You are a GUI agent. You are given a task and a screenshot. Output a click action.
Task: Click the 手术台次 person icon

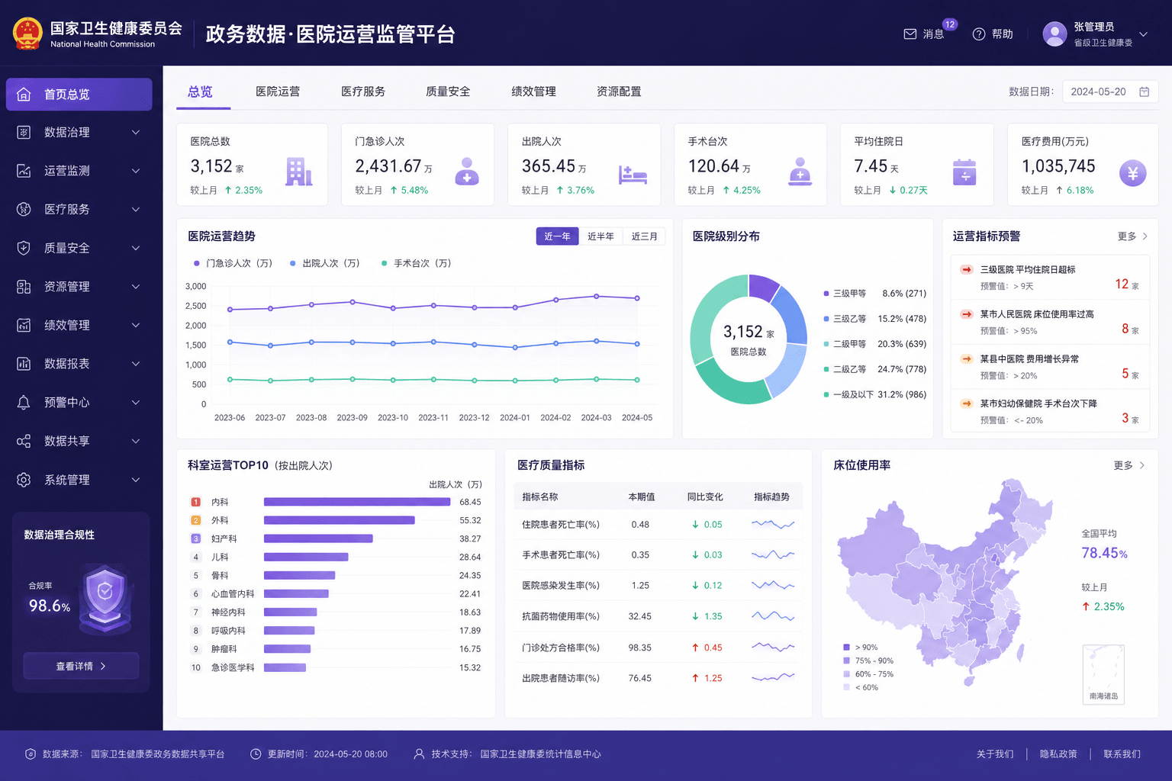800,172
